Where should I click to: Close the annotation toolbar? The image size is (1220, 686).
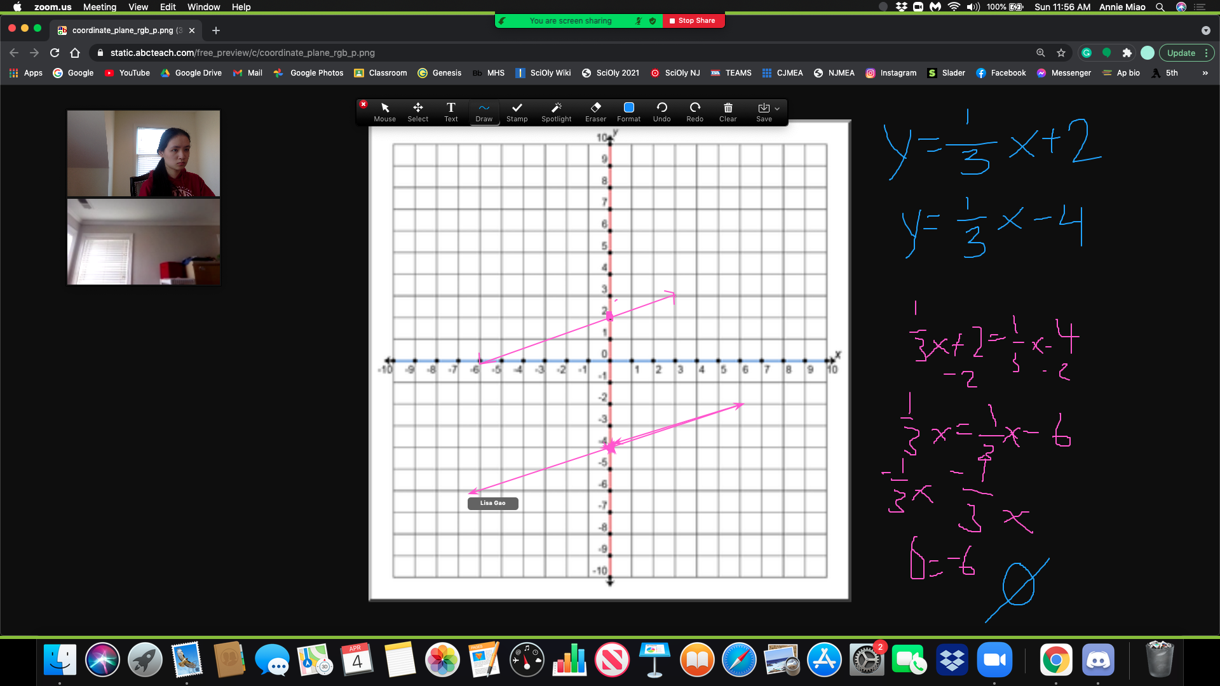[363, 104]
